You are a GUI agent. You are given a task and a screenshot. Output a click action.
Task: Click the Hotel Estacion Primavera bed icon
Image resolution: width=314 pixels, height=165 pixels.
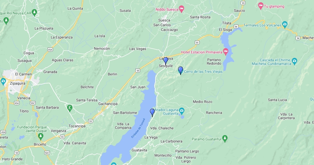226,52
